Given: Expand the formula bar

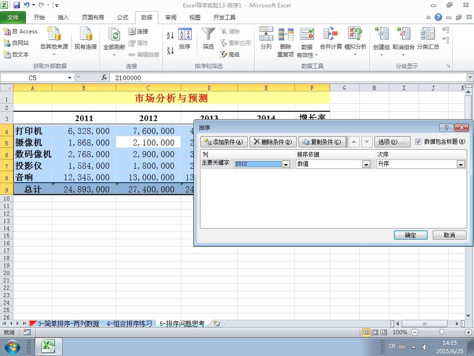Looking at the screenshot, I should click(470, 77).
